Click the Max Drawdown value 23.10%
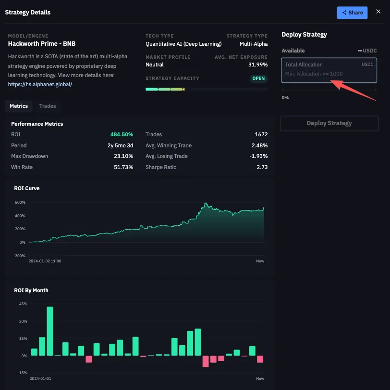The width and height of the screenshot is (390, 390). [123, 156]
